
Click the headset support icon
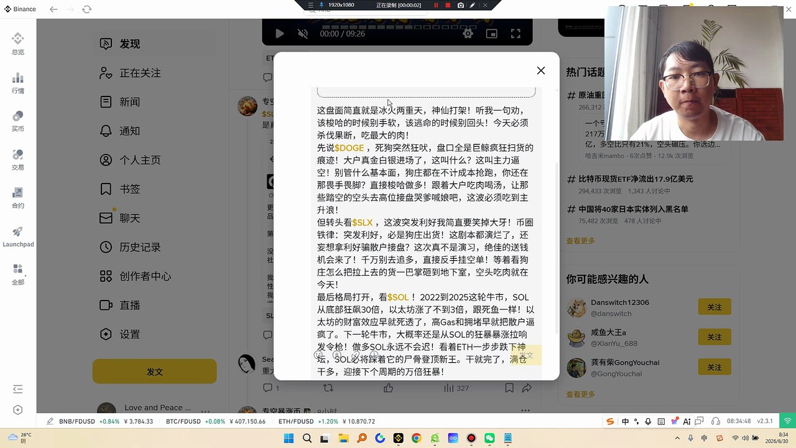[x=715, y=421]
